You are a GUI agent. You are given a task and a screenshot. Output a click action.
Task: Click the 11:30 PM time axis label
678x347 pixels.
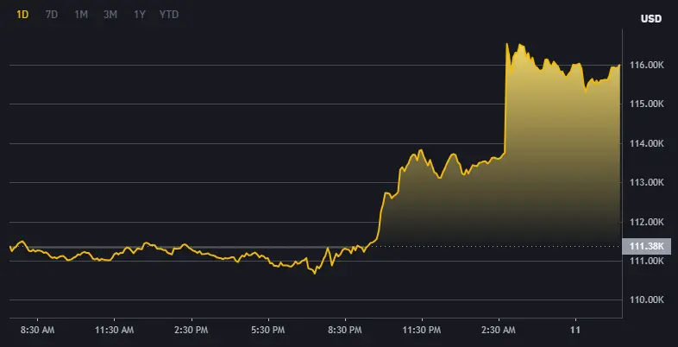click(421, 330)
